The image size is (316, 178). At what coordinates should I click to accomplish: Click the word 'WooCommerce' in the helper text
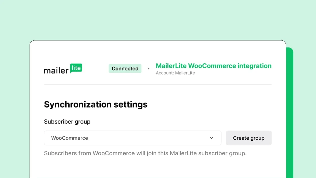pyautogui.click(x=113, y=153)
